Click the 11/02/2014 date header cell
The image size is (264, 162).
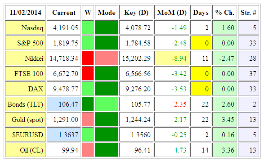coord(26,12)
